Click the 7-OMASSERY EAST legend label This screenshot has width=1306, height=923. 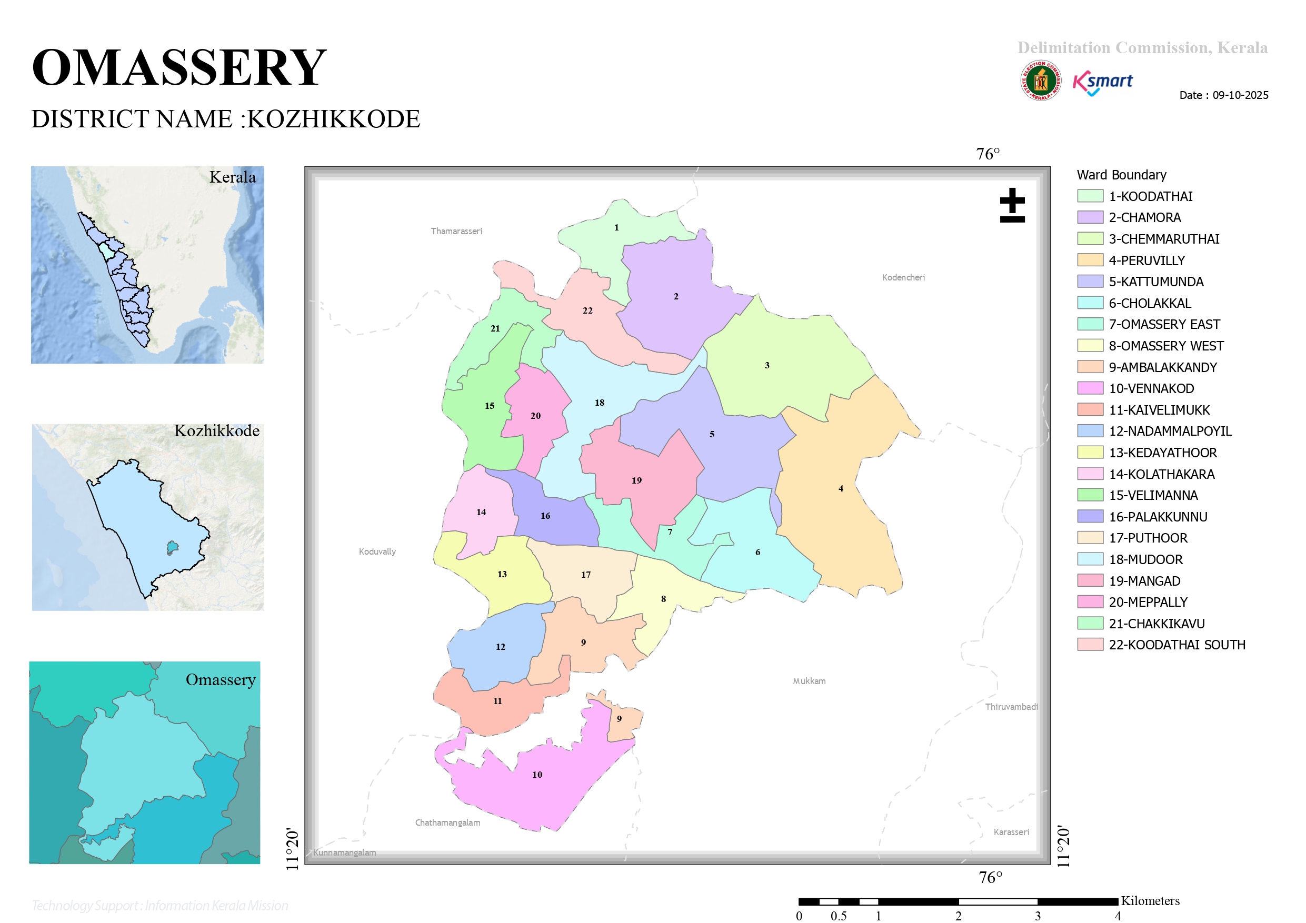1164,324
